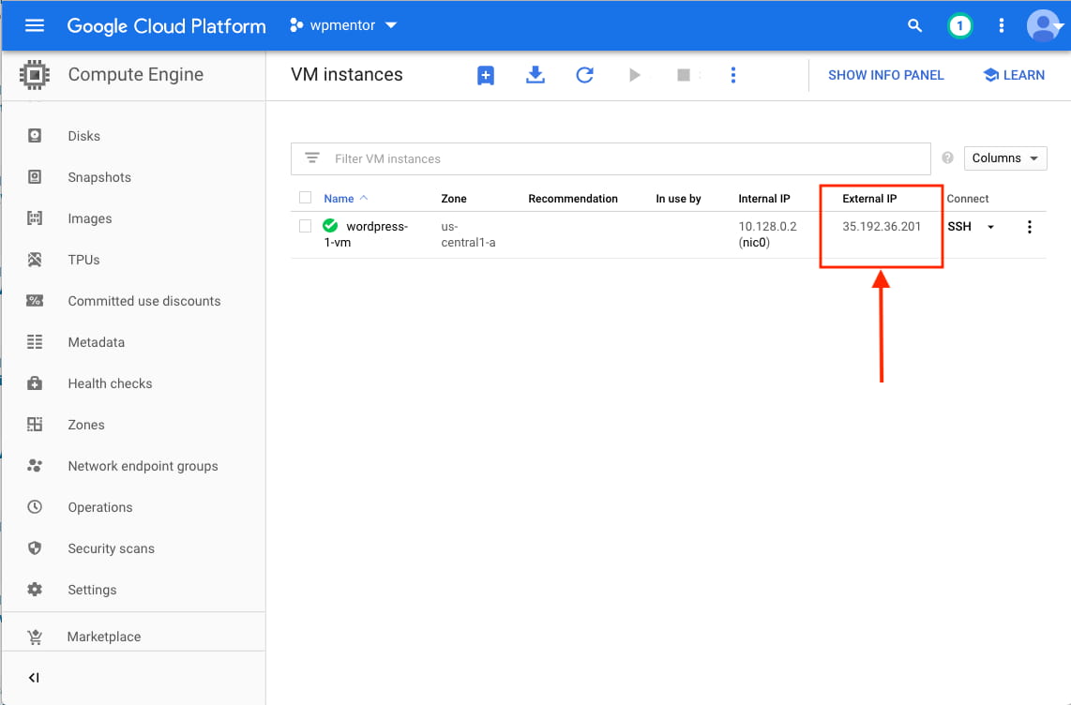
Task: Open the VM instances toolbar overflow menu
Action: point(732,75)
